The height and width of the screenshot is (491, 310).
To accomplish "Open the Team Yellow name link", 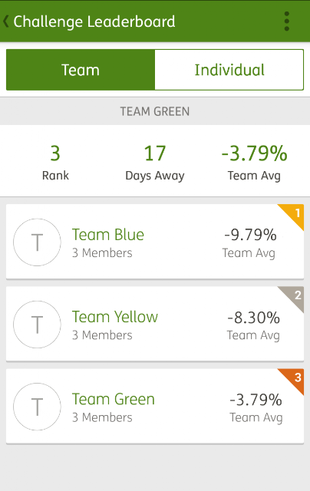I will tap(115, 317).
